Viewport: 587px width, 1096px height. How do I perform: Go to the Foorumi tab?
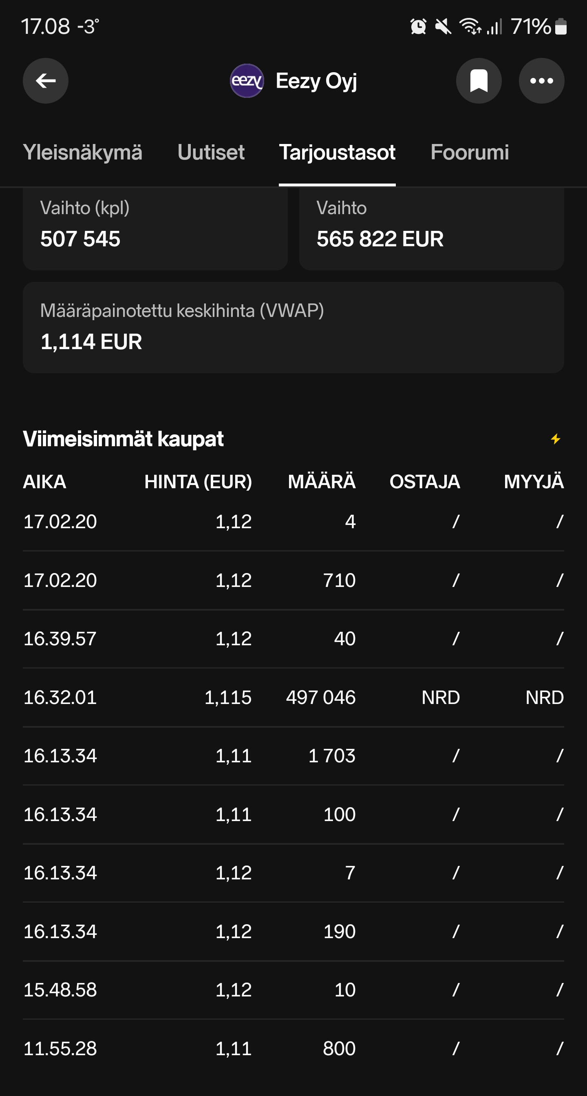[469, 152]
